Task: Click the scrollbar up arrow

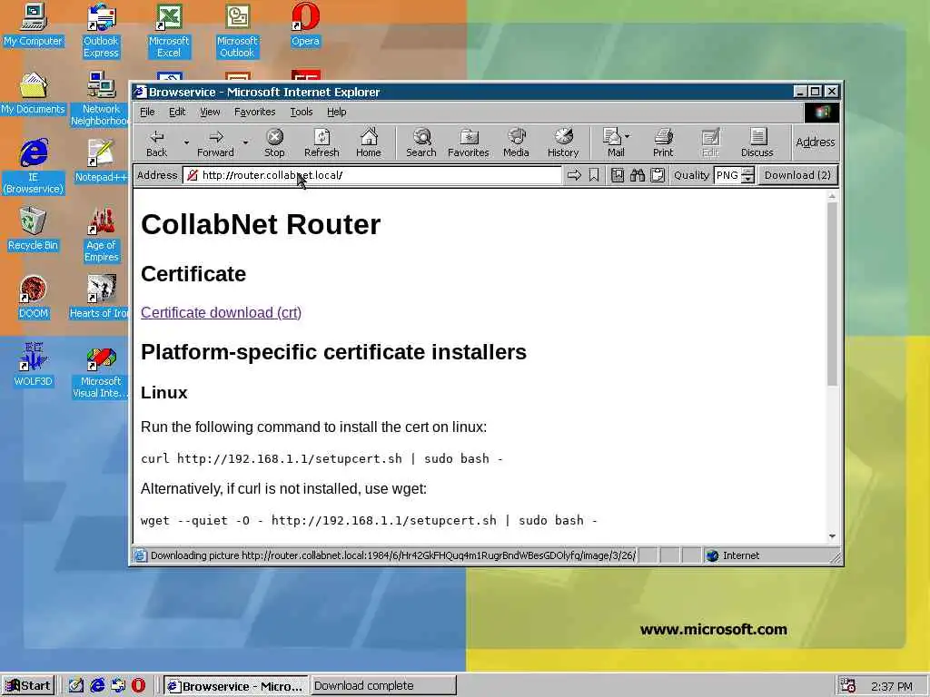Action: 832,196
